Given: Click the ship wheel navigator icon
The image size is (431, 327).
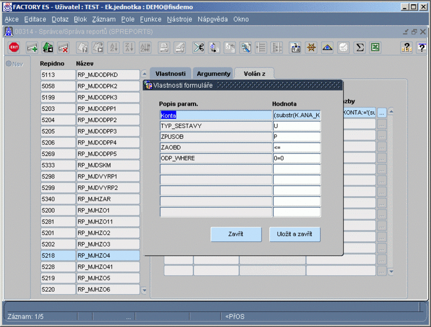Looking at the screenshot, I should pyautogui.click(x=311, y=47).
